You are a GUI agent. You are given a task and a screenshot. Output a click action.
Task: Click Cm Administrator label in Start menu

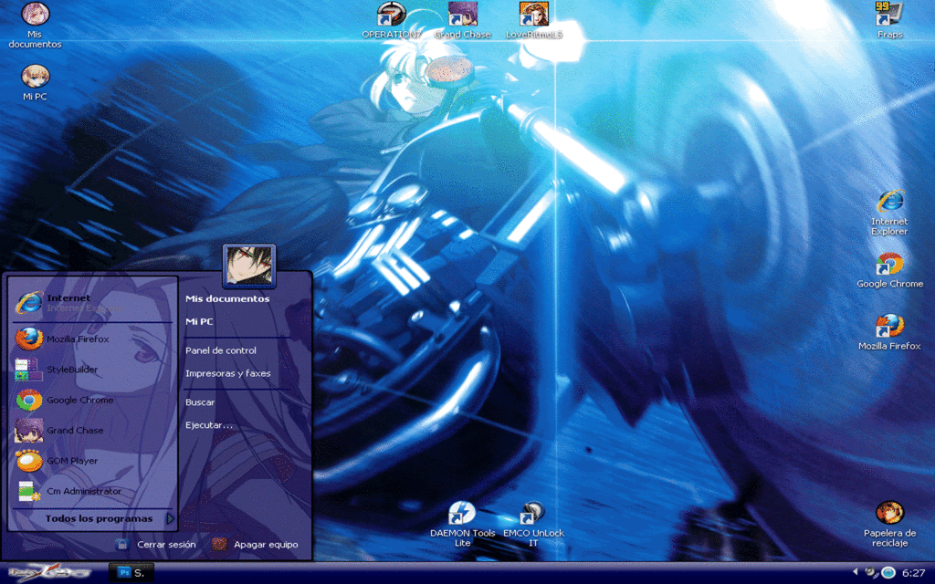[84, 491]
